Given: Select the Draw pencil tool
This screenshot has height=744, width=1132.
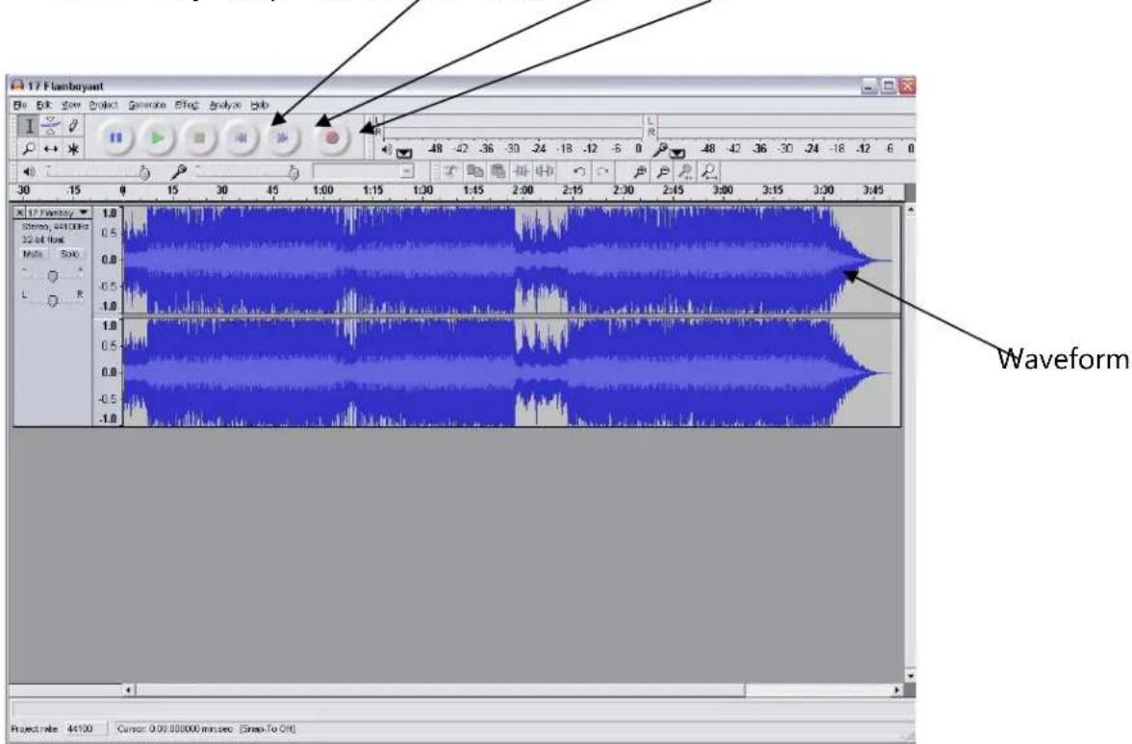Looking at the screenshot, I should pyautogui.click(x=73, y=126).
